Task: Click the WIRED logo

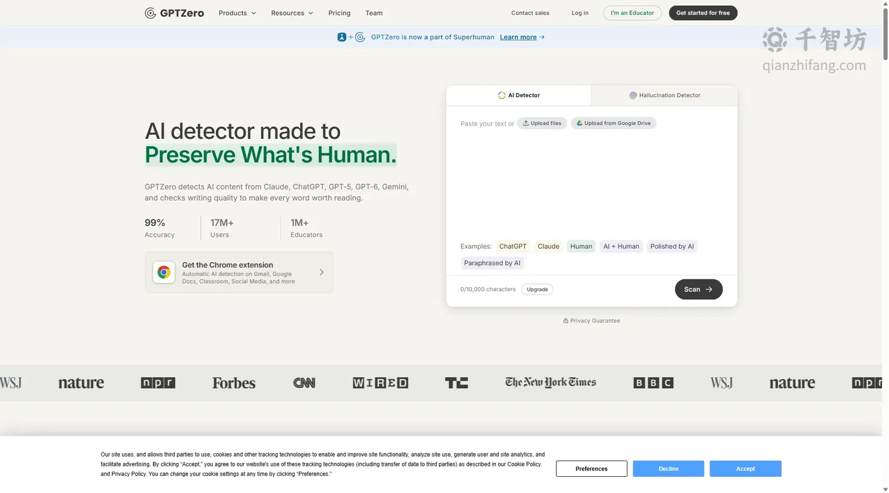Action: [380, 383]
